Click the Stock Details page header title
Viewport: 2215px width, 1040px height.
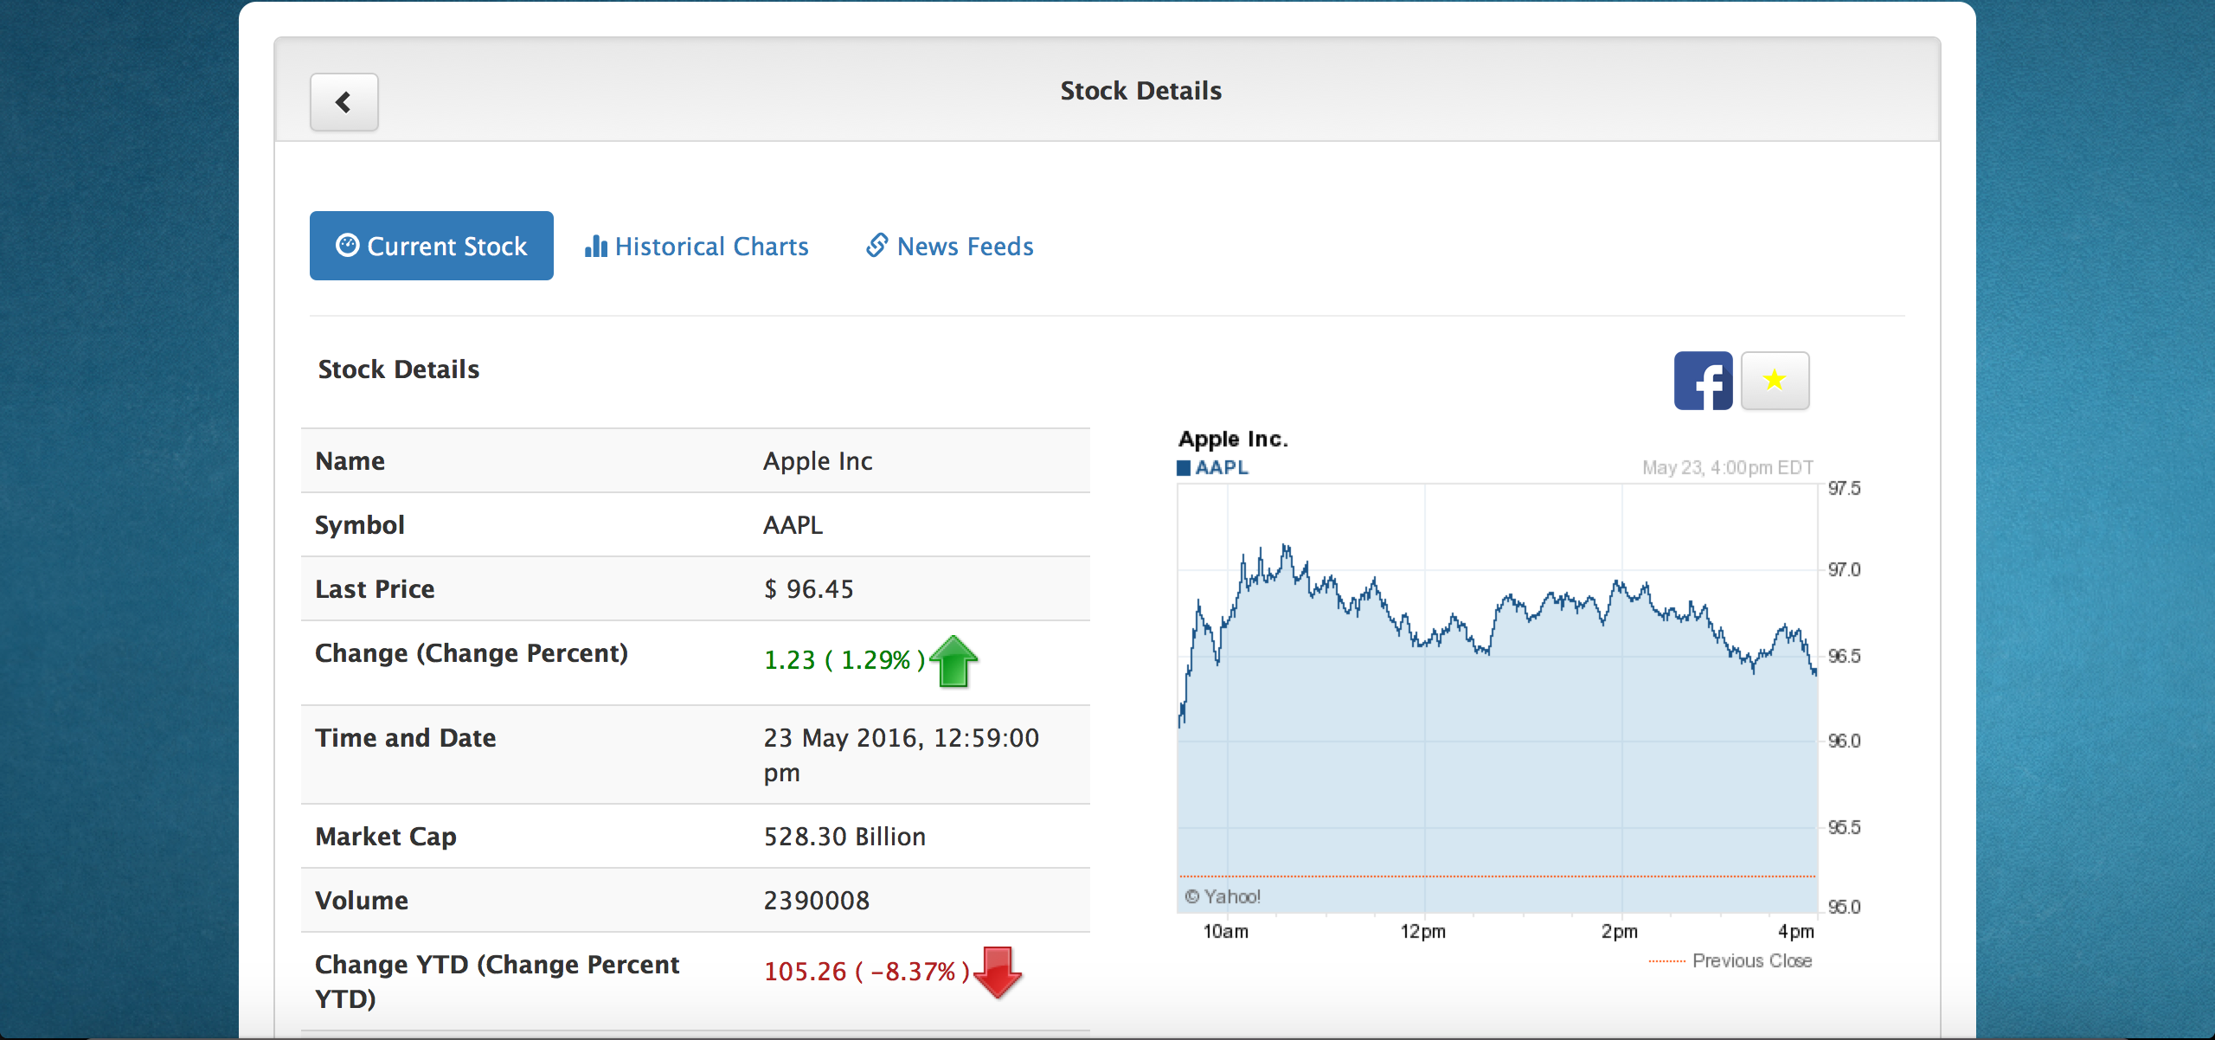tap(1140, 91)
